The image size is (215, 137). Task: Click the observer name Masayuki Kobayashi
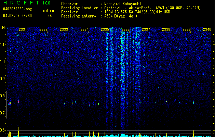123,4
